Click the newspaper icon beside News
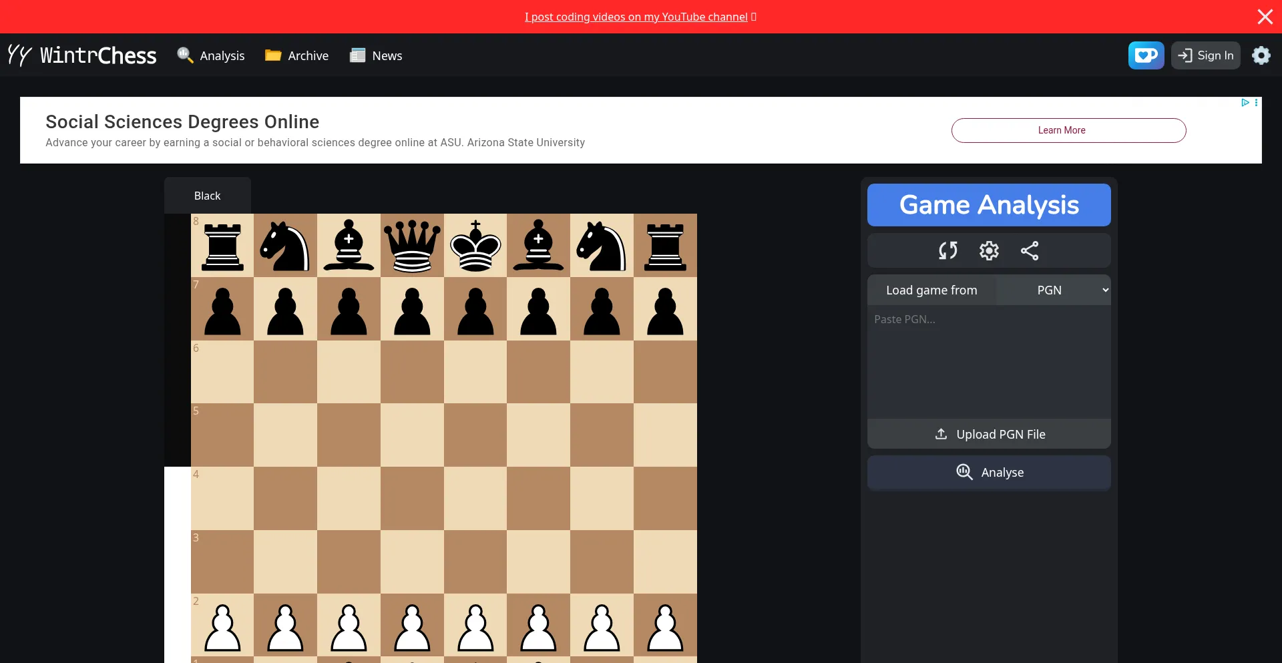Screen dimensions: 1282x663 (x=357, y=55)
